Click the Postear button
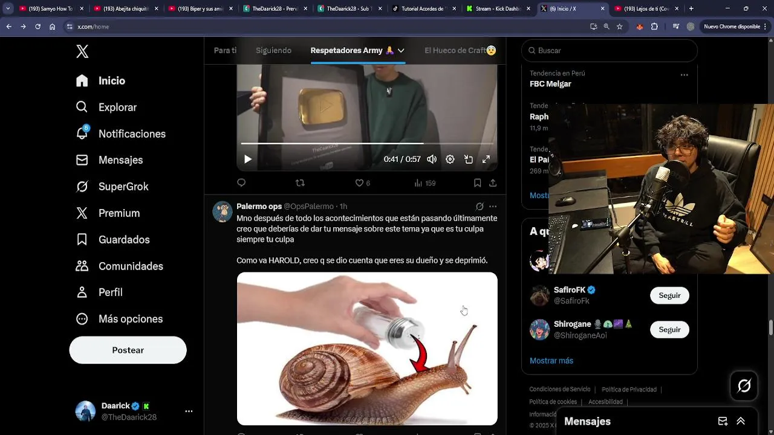774x435 pixels. coord(128,350)
